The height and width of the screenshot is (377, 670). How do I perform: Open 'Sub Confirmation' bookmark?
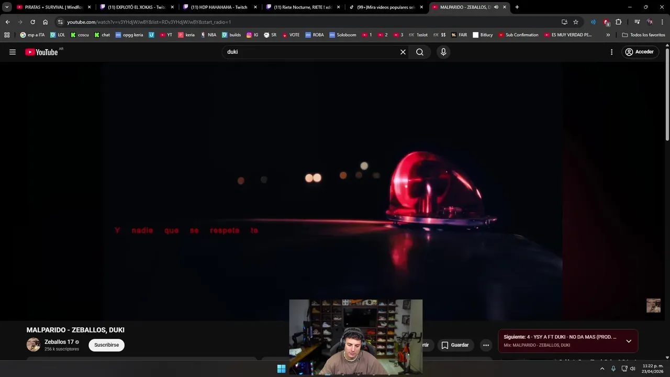pyautogui.click(x=518, y=35)
